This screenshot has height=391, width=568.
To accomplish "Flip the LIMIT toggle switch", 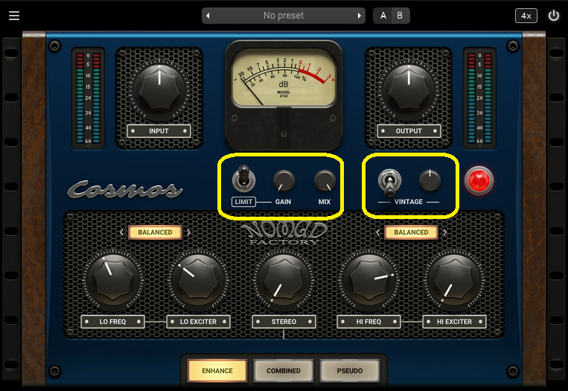I will coord(243,178).
